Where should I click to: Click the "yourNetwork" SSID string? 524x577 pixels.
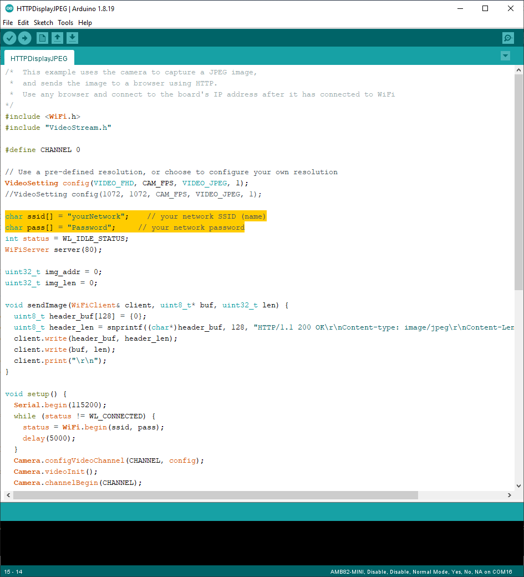[x=96, y=216]
